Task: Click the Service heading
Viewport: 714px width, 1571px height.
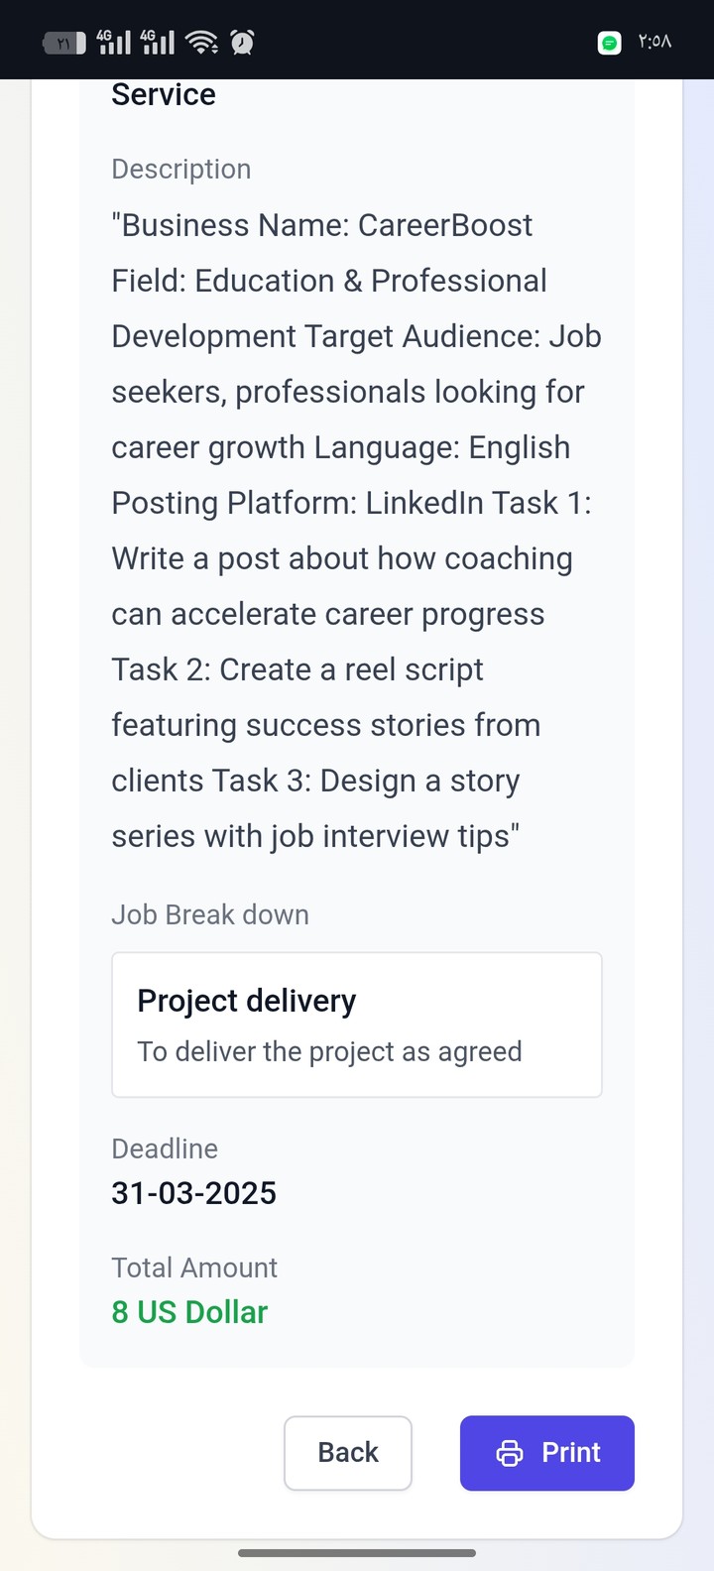Action: [x=164, y=95]
